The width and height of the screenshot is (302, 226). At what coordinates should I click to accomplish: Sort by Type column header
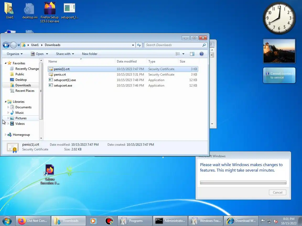click(162, 61)
